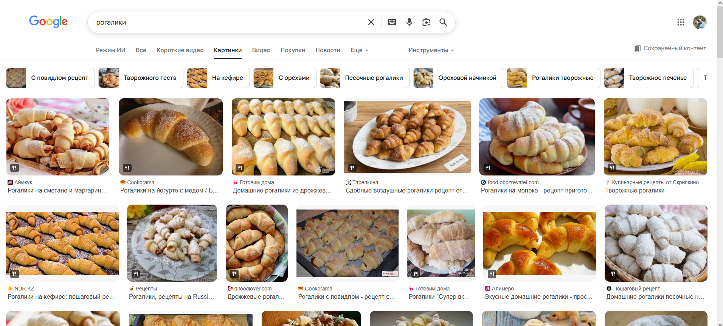The width and height of the screenshot is (723, 326).
Task: Expand the Ещё dropdown menu
Action: [359, 50]
